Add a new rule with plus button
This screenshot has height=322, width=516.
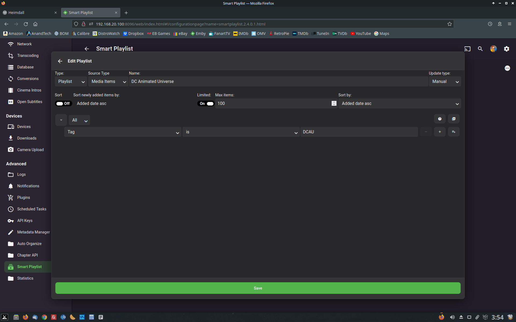[x=440, y=132]
